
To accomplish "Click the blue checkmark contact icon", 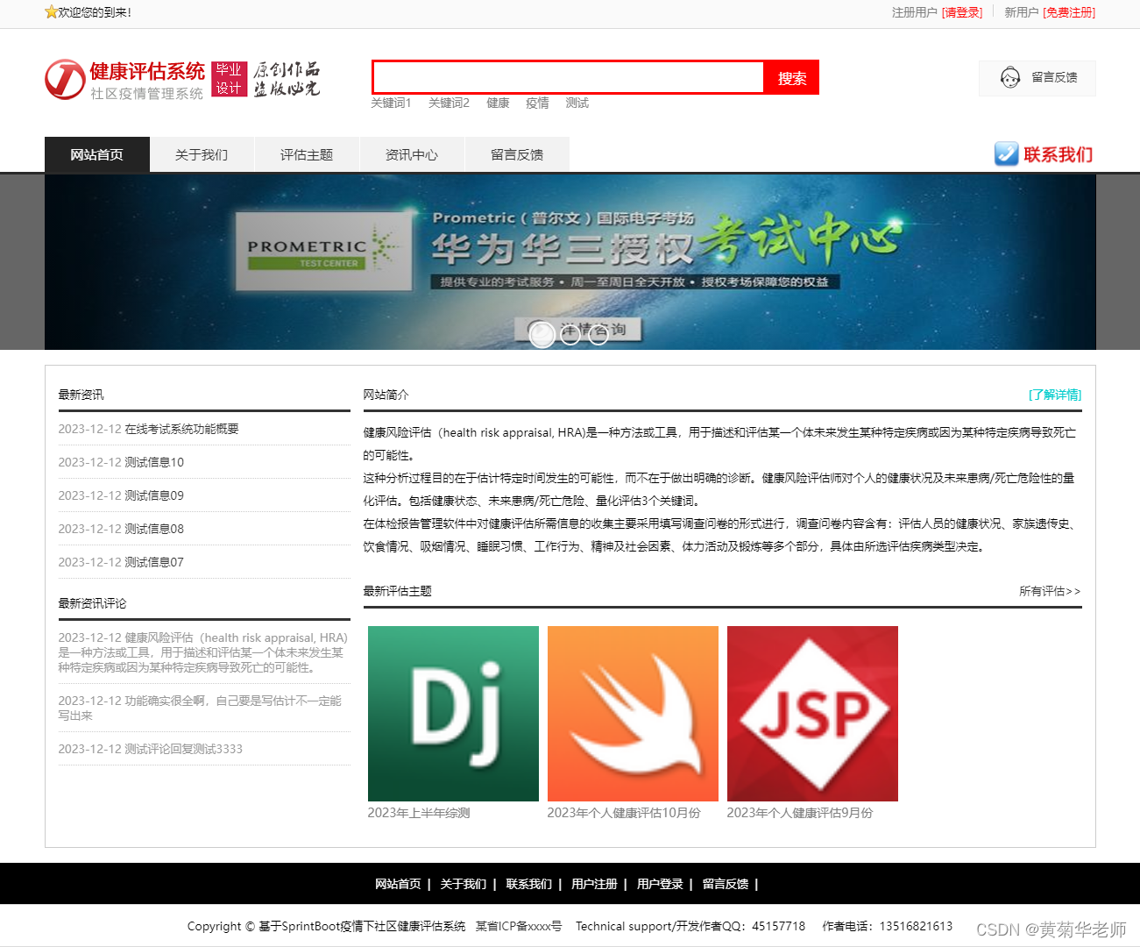I will coord(1006,154).
